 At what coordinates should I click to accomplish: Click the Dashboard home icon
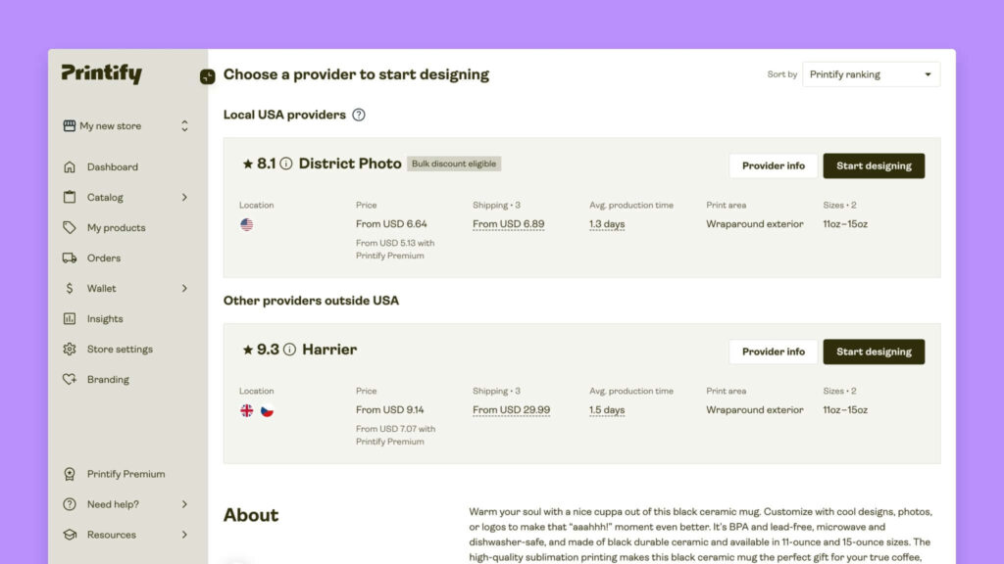pos(70,166)
